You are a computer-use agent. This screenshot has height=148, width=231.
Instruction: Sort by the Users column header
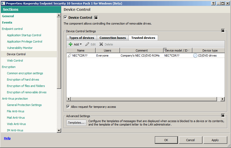click(x=108, y=50)
